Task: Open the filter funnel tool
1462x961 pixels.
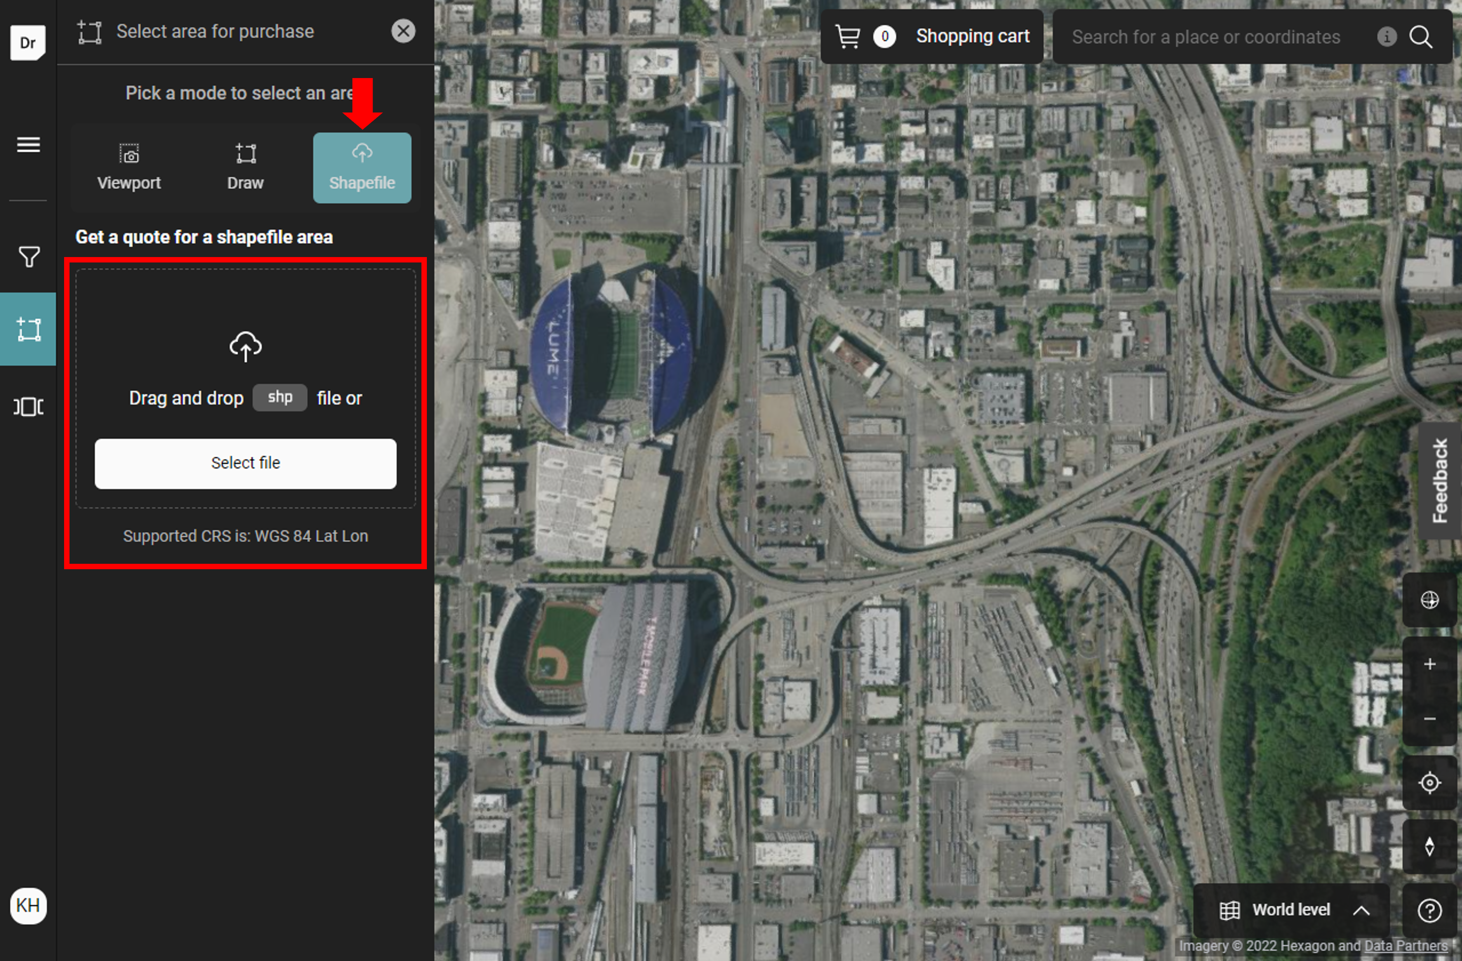Action: click(x=28, y=256)
